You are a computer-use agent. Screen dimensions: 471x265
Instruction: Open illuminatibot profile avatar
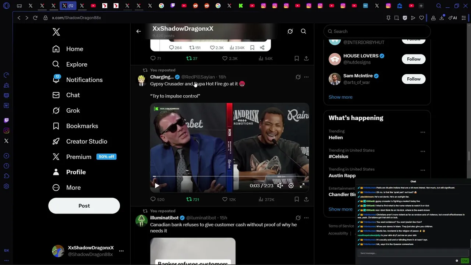(x=141, y=220)
